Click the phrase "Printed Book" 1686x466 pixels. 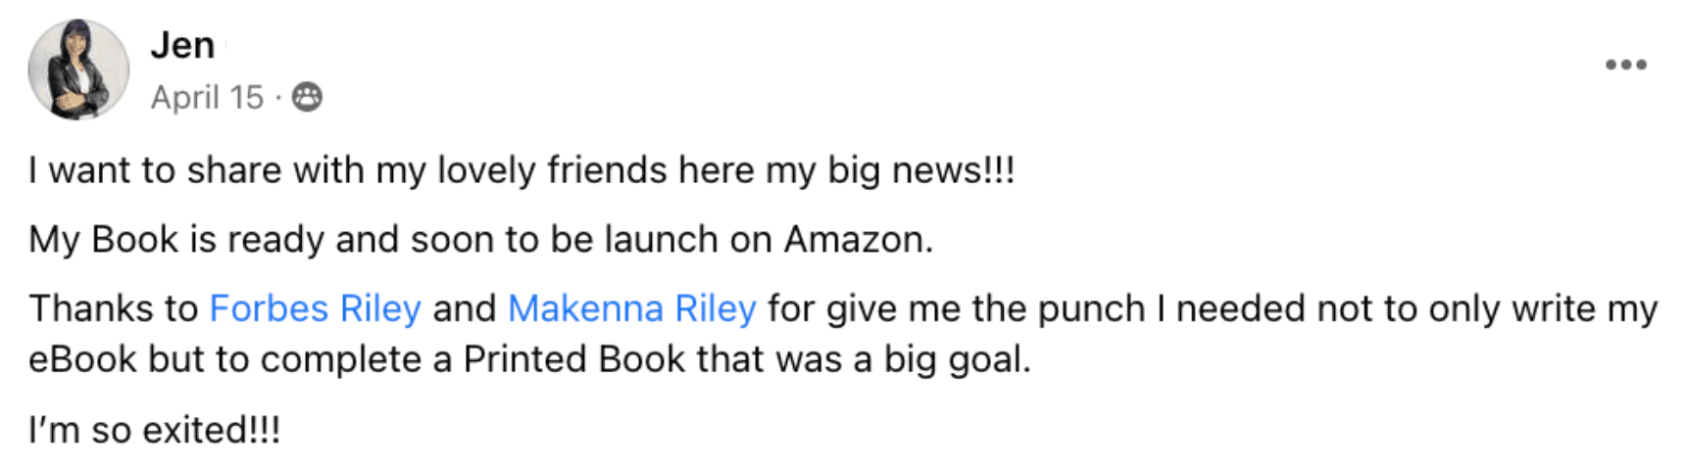point(573,359)
